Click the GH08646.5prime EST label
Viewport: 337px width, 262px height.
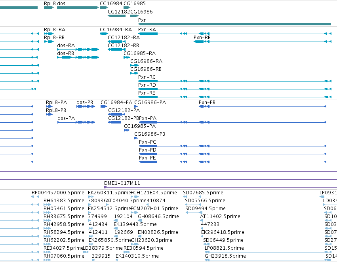(x=158, y=216)
